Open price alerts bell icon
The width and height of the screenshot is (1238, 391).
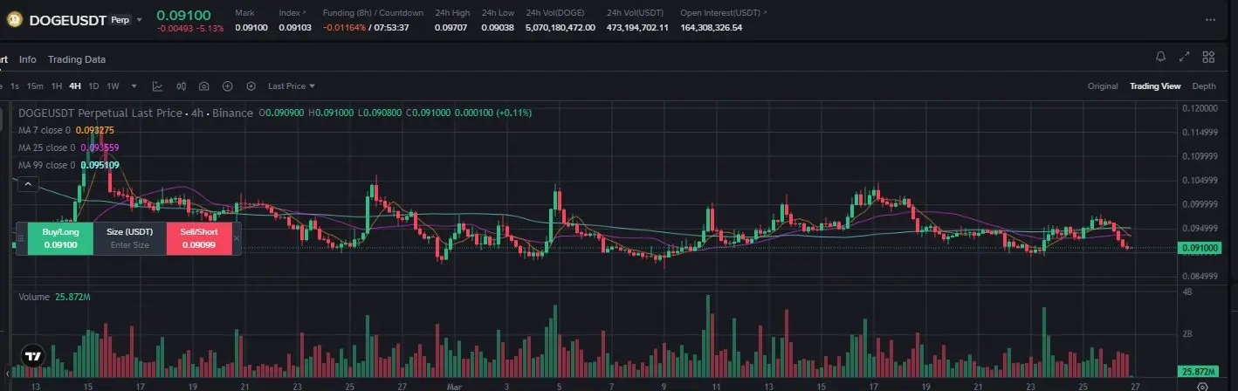pyautogui.click(x=1160, y=58)
